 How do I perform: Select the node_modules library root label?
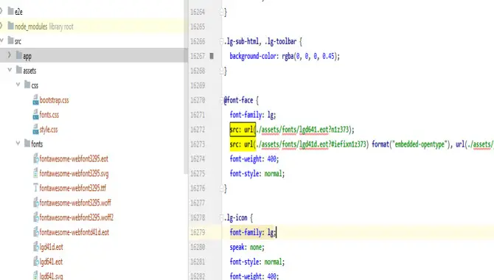pyautogui.click(x=61, y=27)
